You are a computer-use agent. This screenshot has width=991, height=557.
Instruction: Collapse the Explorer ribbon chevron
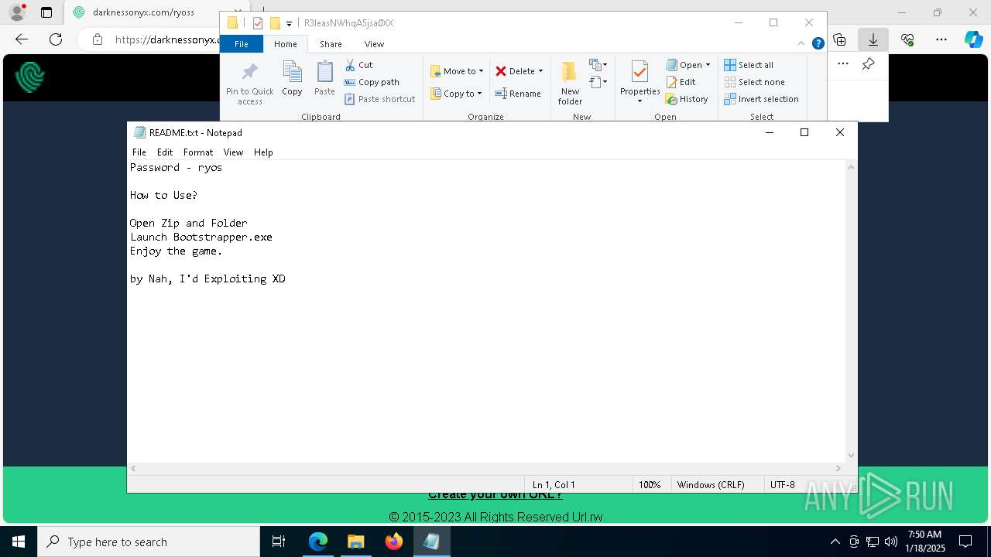(801, 44)
